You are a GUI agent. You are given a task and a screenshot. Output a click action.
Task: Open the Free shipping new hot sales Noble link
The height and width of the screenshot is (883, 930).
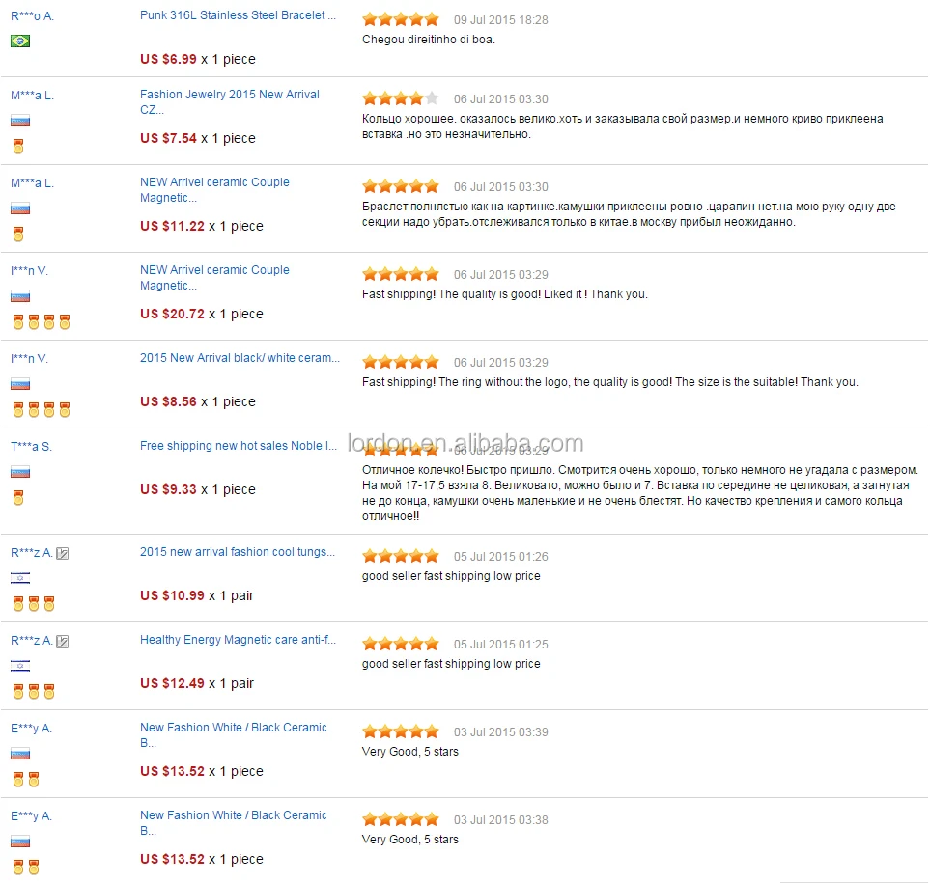[239, 446]
